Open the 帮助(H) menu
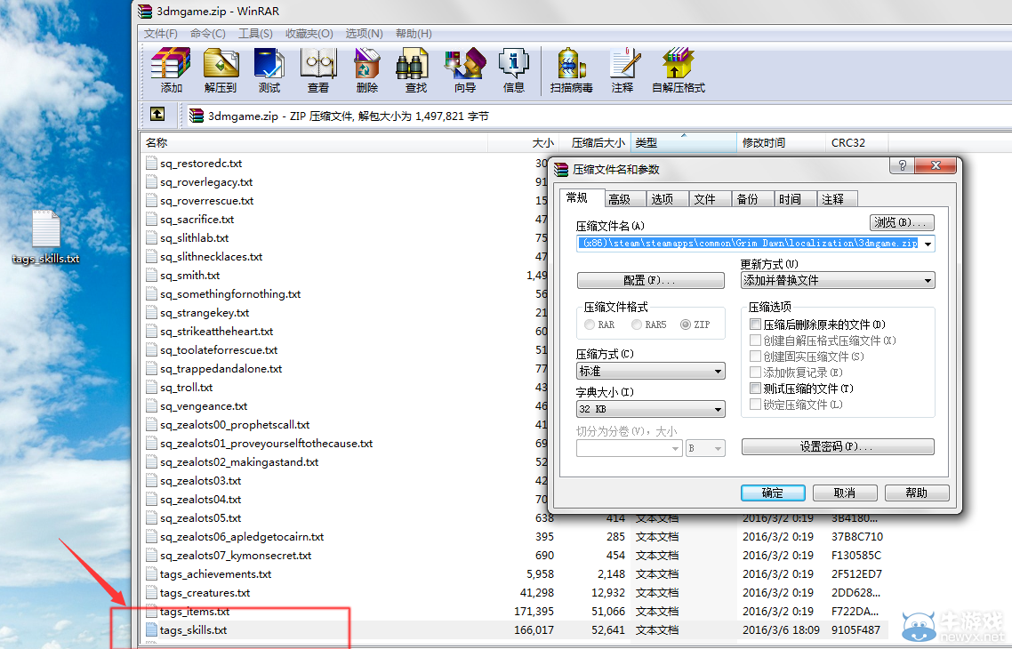 coord(414,34)
